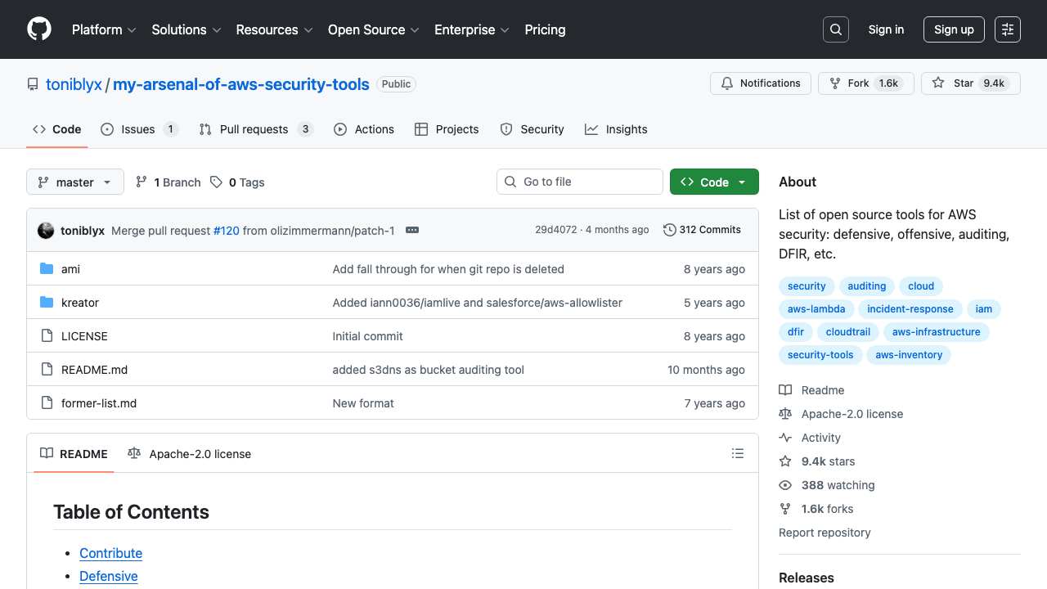Open commit 'added s3dns as bucket auditing tool'
The image size is (1047, 589).
428,370
